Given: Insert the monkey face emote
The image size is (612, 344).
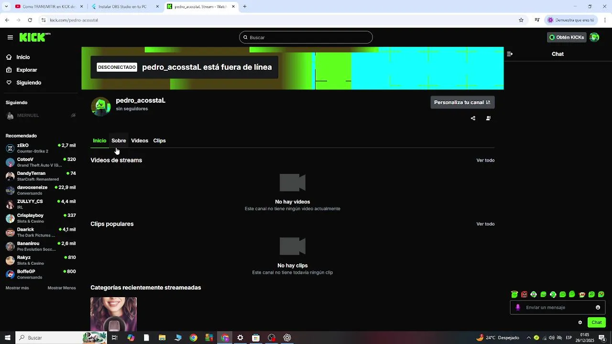Looking at the screenshot, I should click(x=582, y=294).
